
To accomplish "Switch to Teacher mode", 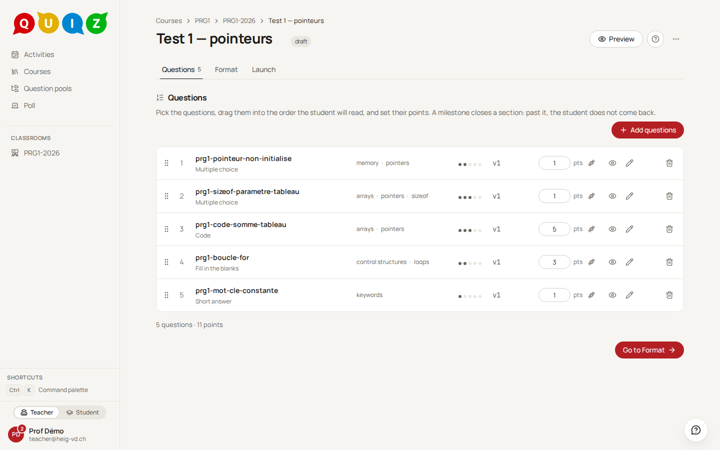I will pos(37,412).
